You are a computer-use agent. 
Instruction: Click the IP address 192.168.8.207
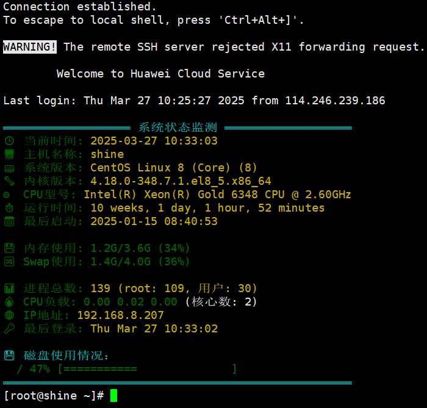click(120, 315)
